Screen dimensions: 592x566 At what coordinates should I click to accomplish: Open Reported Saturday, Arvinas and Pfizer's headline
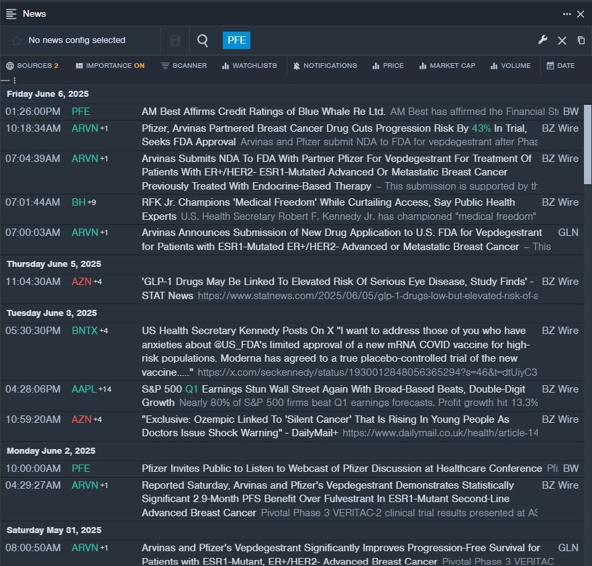click(x=328, y=499)
